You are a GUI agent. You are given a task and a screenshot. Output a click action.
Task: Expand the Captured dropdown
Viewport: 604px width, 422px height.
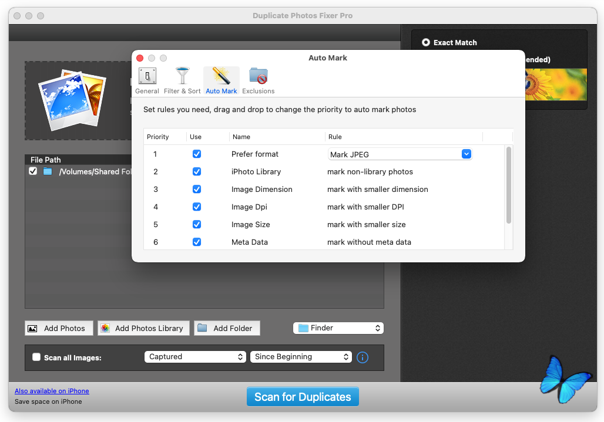(195, 357)
